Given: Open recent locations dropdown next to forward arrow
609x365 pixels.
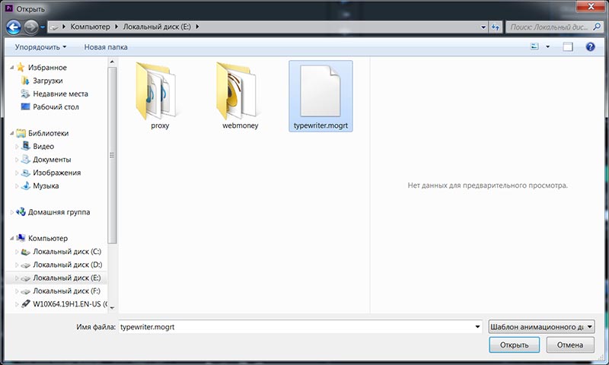Looking at the screenshot, I should (43, 27).
